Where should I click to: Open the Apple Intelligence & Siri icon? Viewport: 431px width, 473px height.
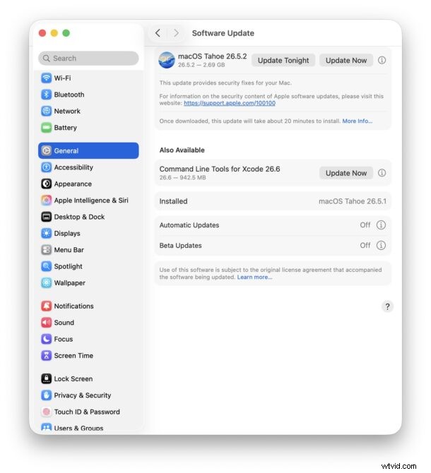pos(46,200)
